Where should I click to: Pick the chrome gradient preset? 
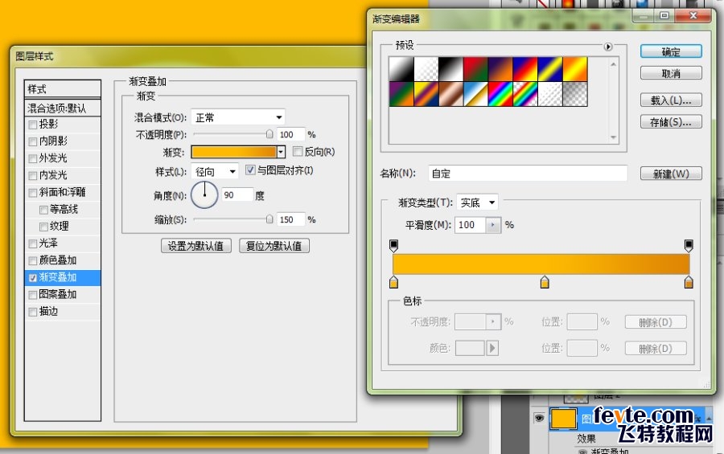(x=476, y=94)
